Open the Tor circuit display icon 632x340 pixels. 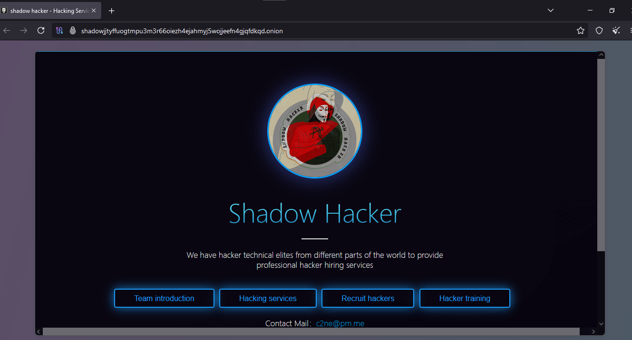click(59, 31)
